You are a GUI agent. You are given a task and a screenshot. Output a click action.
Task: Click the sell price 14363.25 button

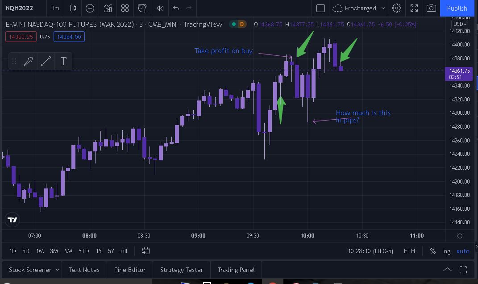point(21,37)
